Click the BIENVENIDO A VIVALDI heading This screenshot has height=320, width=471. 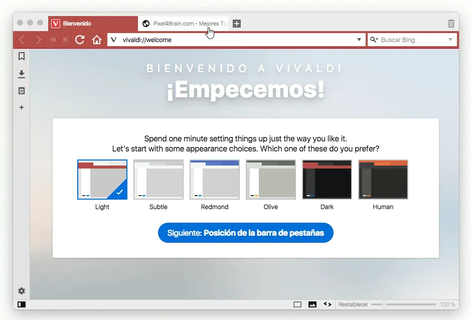point(244,69)
